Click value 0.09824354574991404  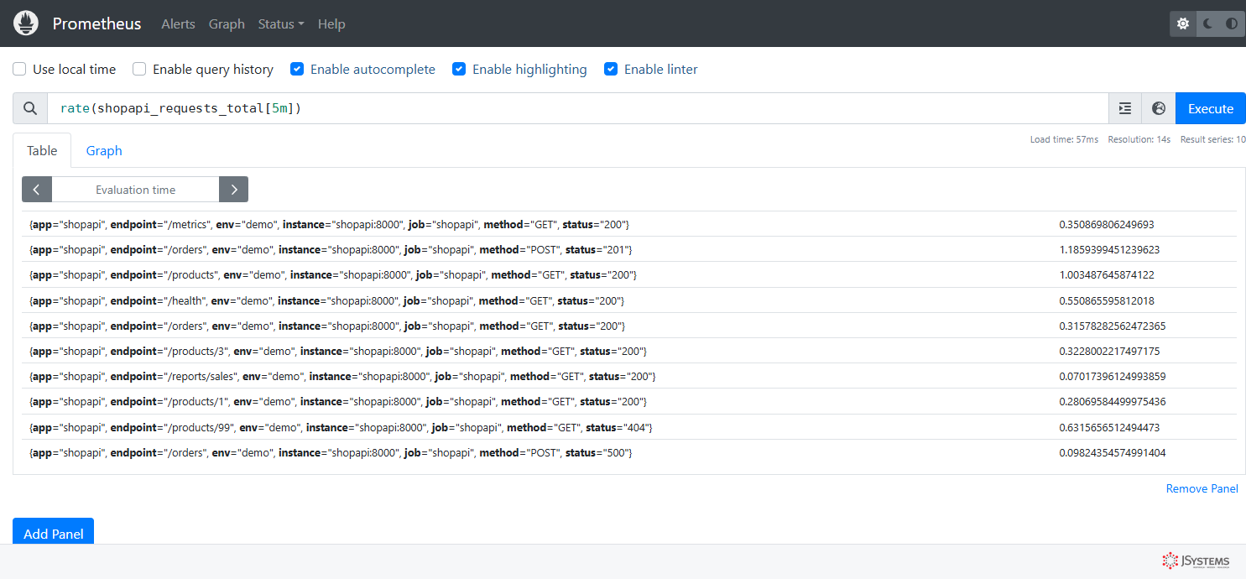coord(1113,452)
